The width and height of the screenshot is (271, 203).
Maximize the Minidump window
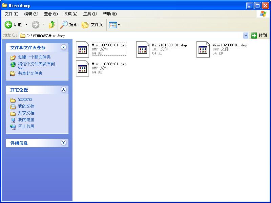(x=257, y=6)
